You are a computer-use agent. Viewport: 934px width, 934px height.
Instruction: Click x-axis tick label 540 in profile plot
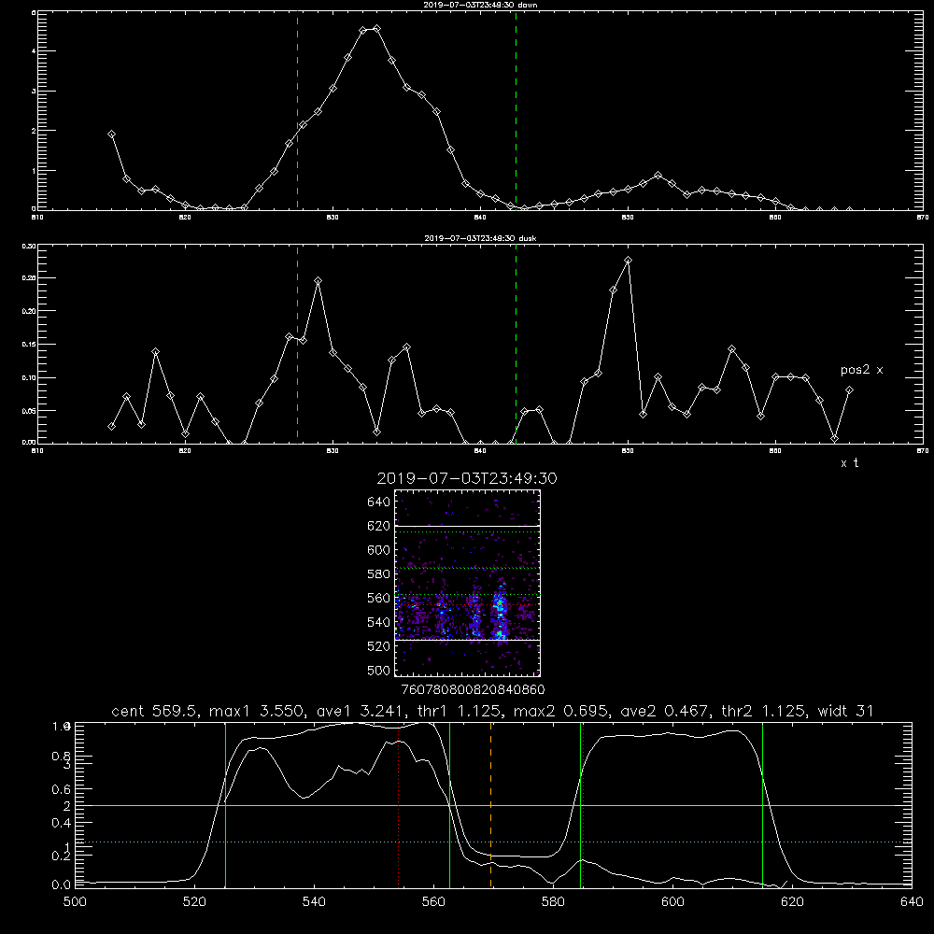314,902
